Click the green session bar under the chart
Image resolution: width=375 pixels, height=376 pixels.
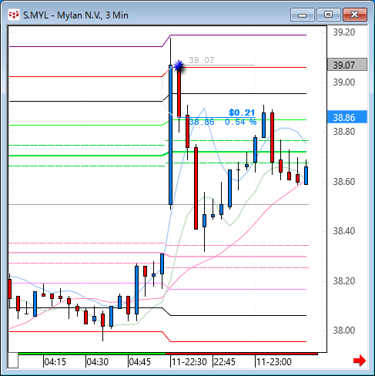click(92, 354)
